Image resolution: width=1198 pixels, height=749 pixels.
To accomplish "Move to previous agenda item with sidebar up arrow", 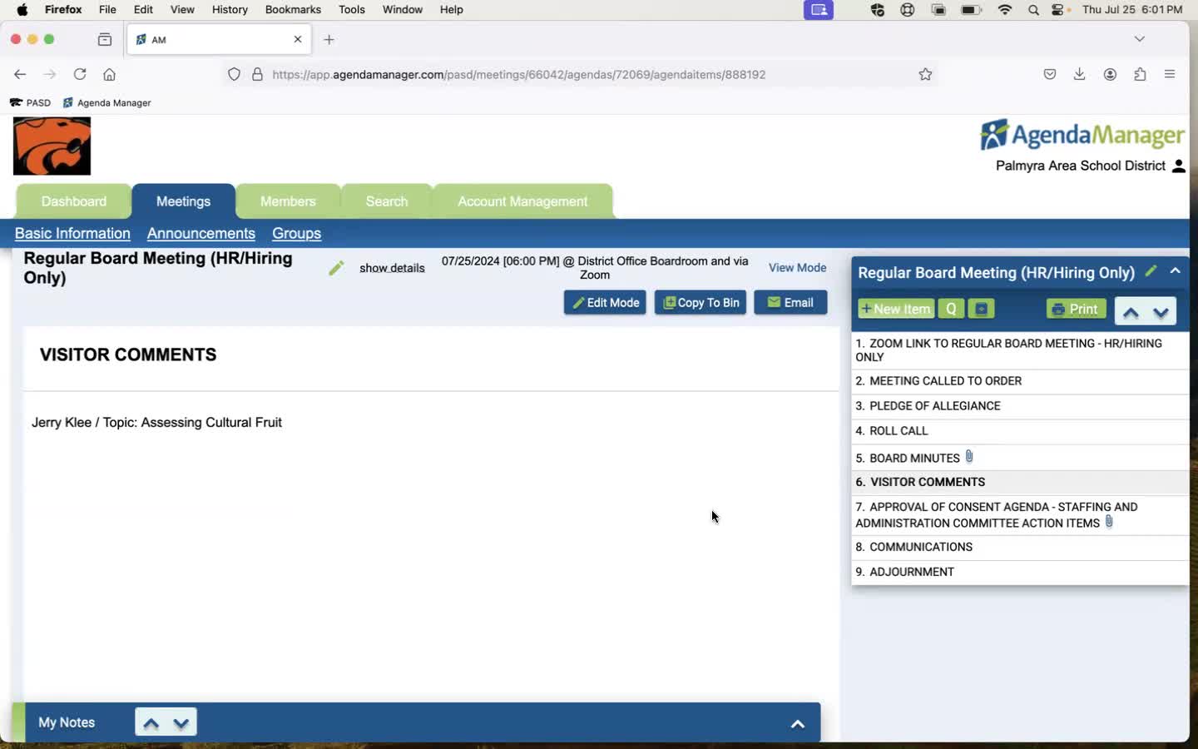I will point(1131,312).
